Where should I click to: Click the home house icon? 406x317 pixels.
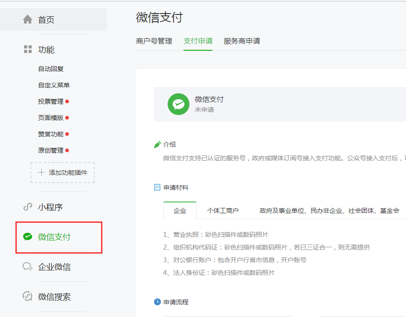(28, 19)
